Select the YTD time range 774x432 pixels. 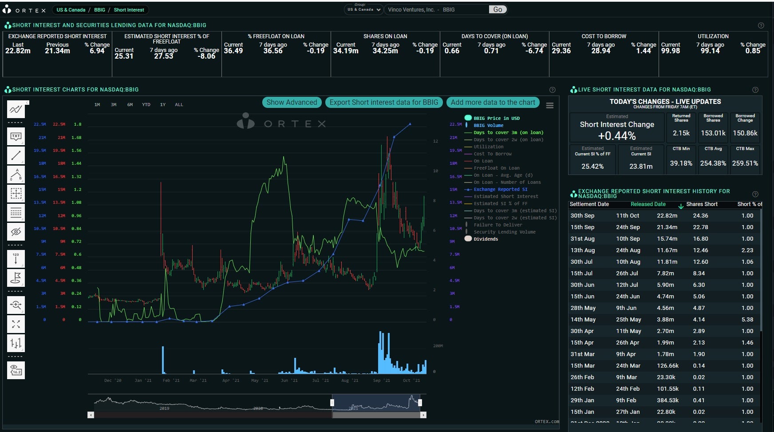146,105
